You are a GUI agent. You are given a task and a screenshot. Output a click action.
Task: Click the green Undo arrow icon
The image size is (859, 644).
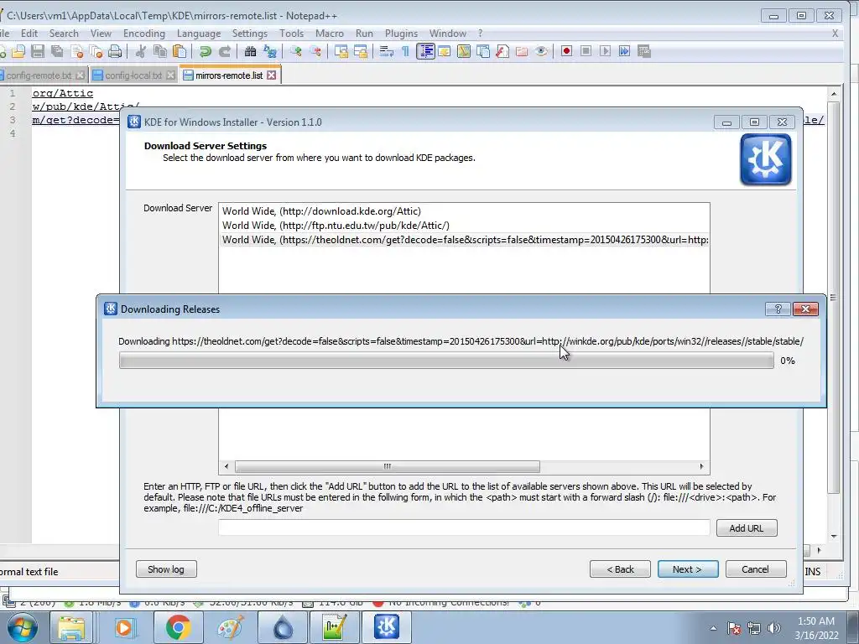point(205,51)
